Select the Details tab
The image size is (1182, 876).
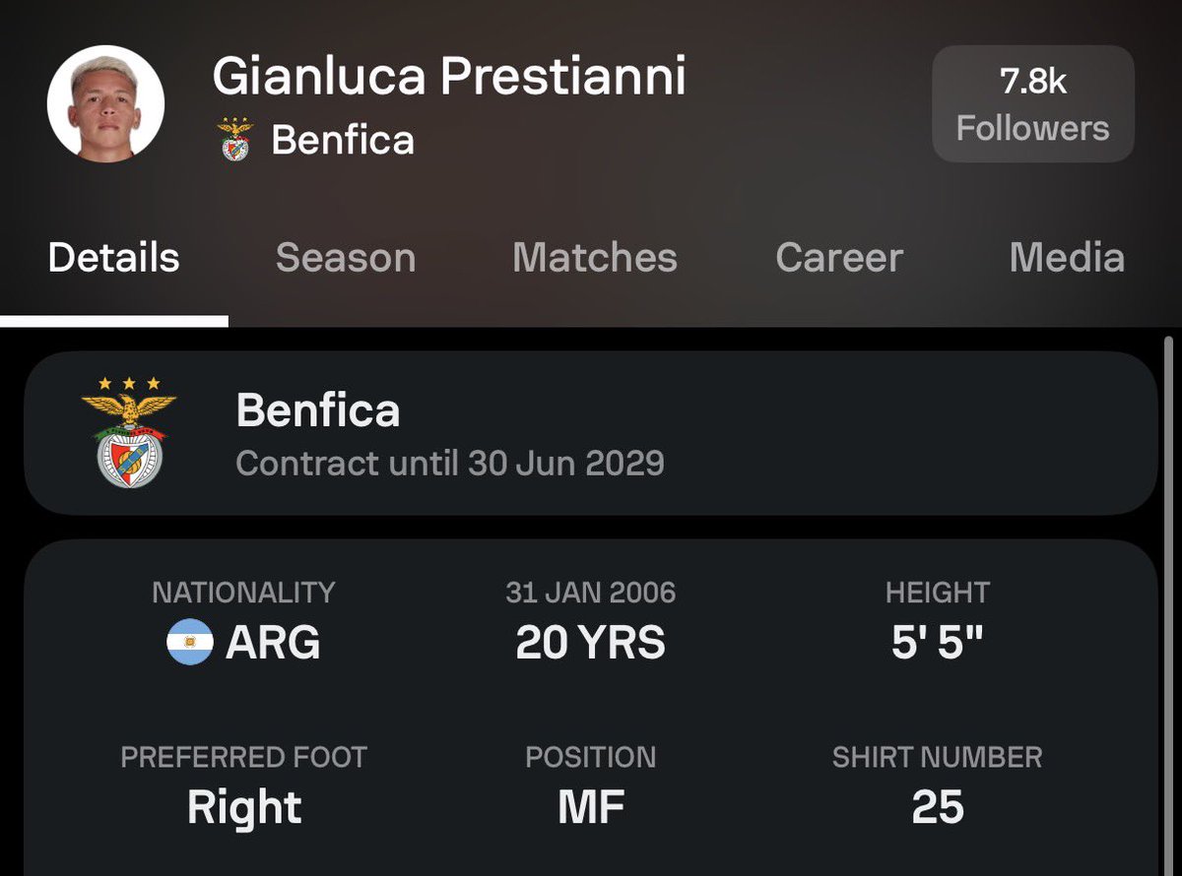click(x=113, y=258)
